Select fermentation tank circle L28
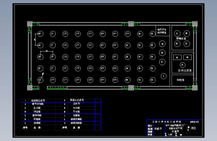This screenshot has height=141, width=217. (103, 57)
